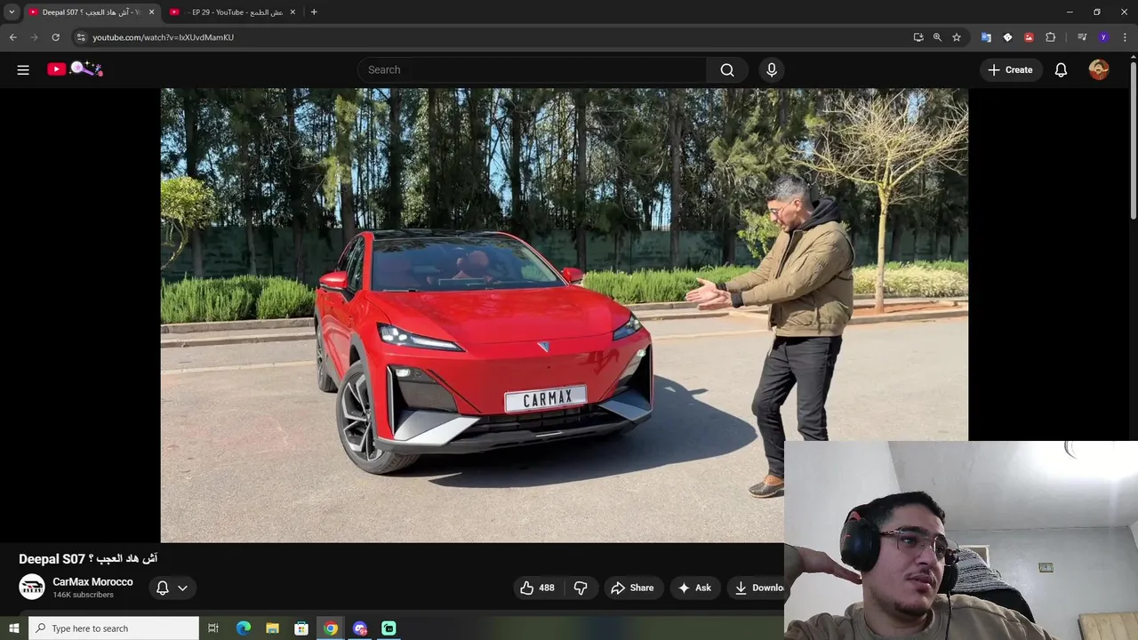1138x640 pixels.
Task: Bookmark this page with the star
Action: pos(957,37)
